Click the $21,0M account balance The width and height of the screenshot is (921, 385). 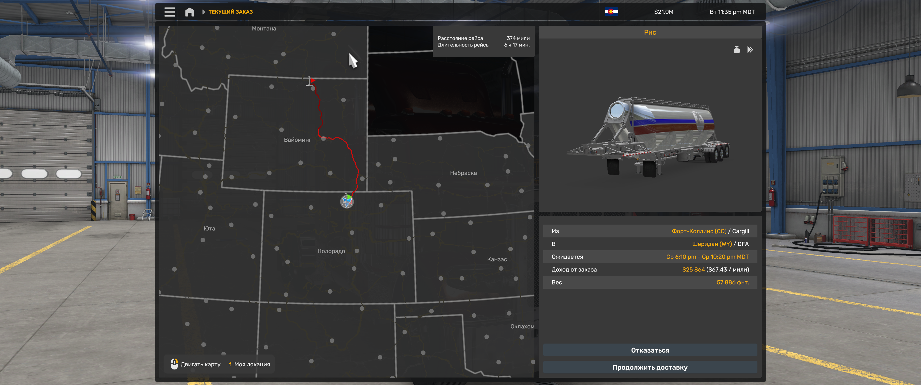pos(664,12)
